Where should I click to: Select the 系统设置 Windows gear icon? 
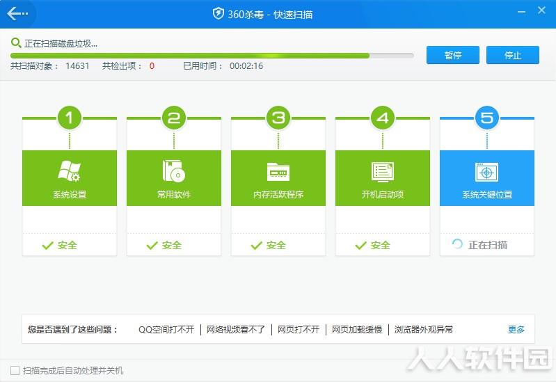pos(69,170)
